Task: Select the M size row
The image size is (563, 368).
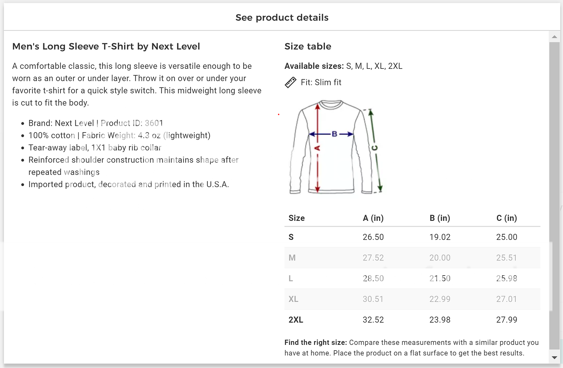Action: tap(412, 258)
